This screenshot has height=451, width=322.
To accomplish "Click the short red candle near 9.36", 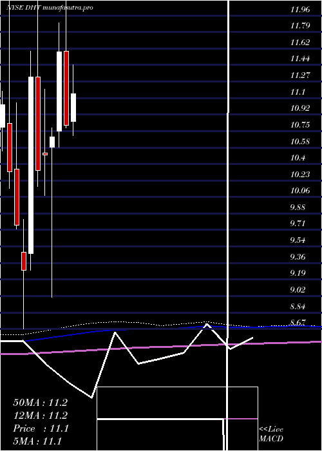I will [24, 261].
